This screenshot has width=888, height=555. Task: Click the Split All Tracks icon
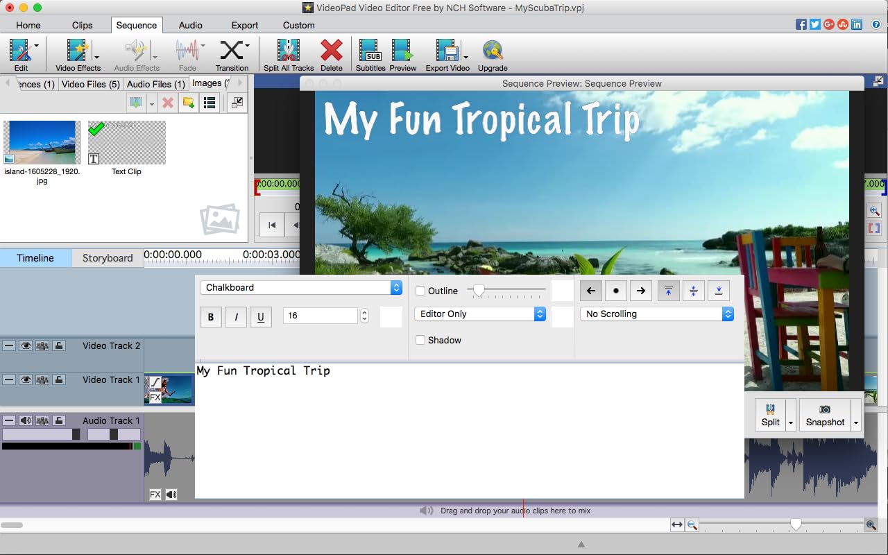point(288,54)
